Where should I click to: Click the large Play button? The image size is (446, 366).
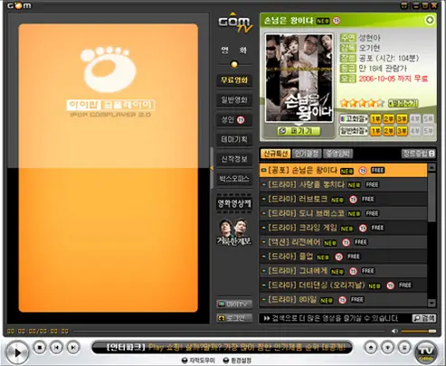[x=17, y=352]
